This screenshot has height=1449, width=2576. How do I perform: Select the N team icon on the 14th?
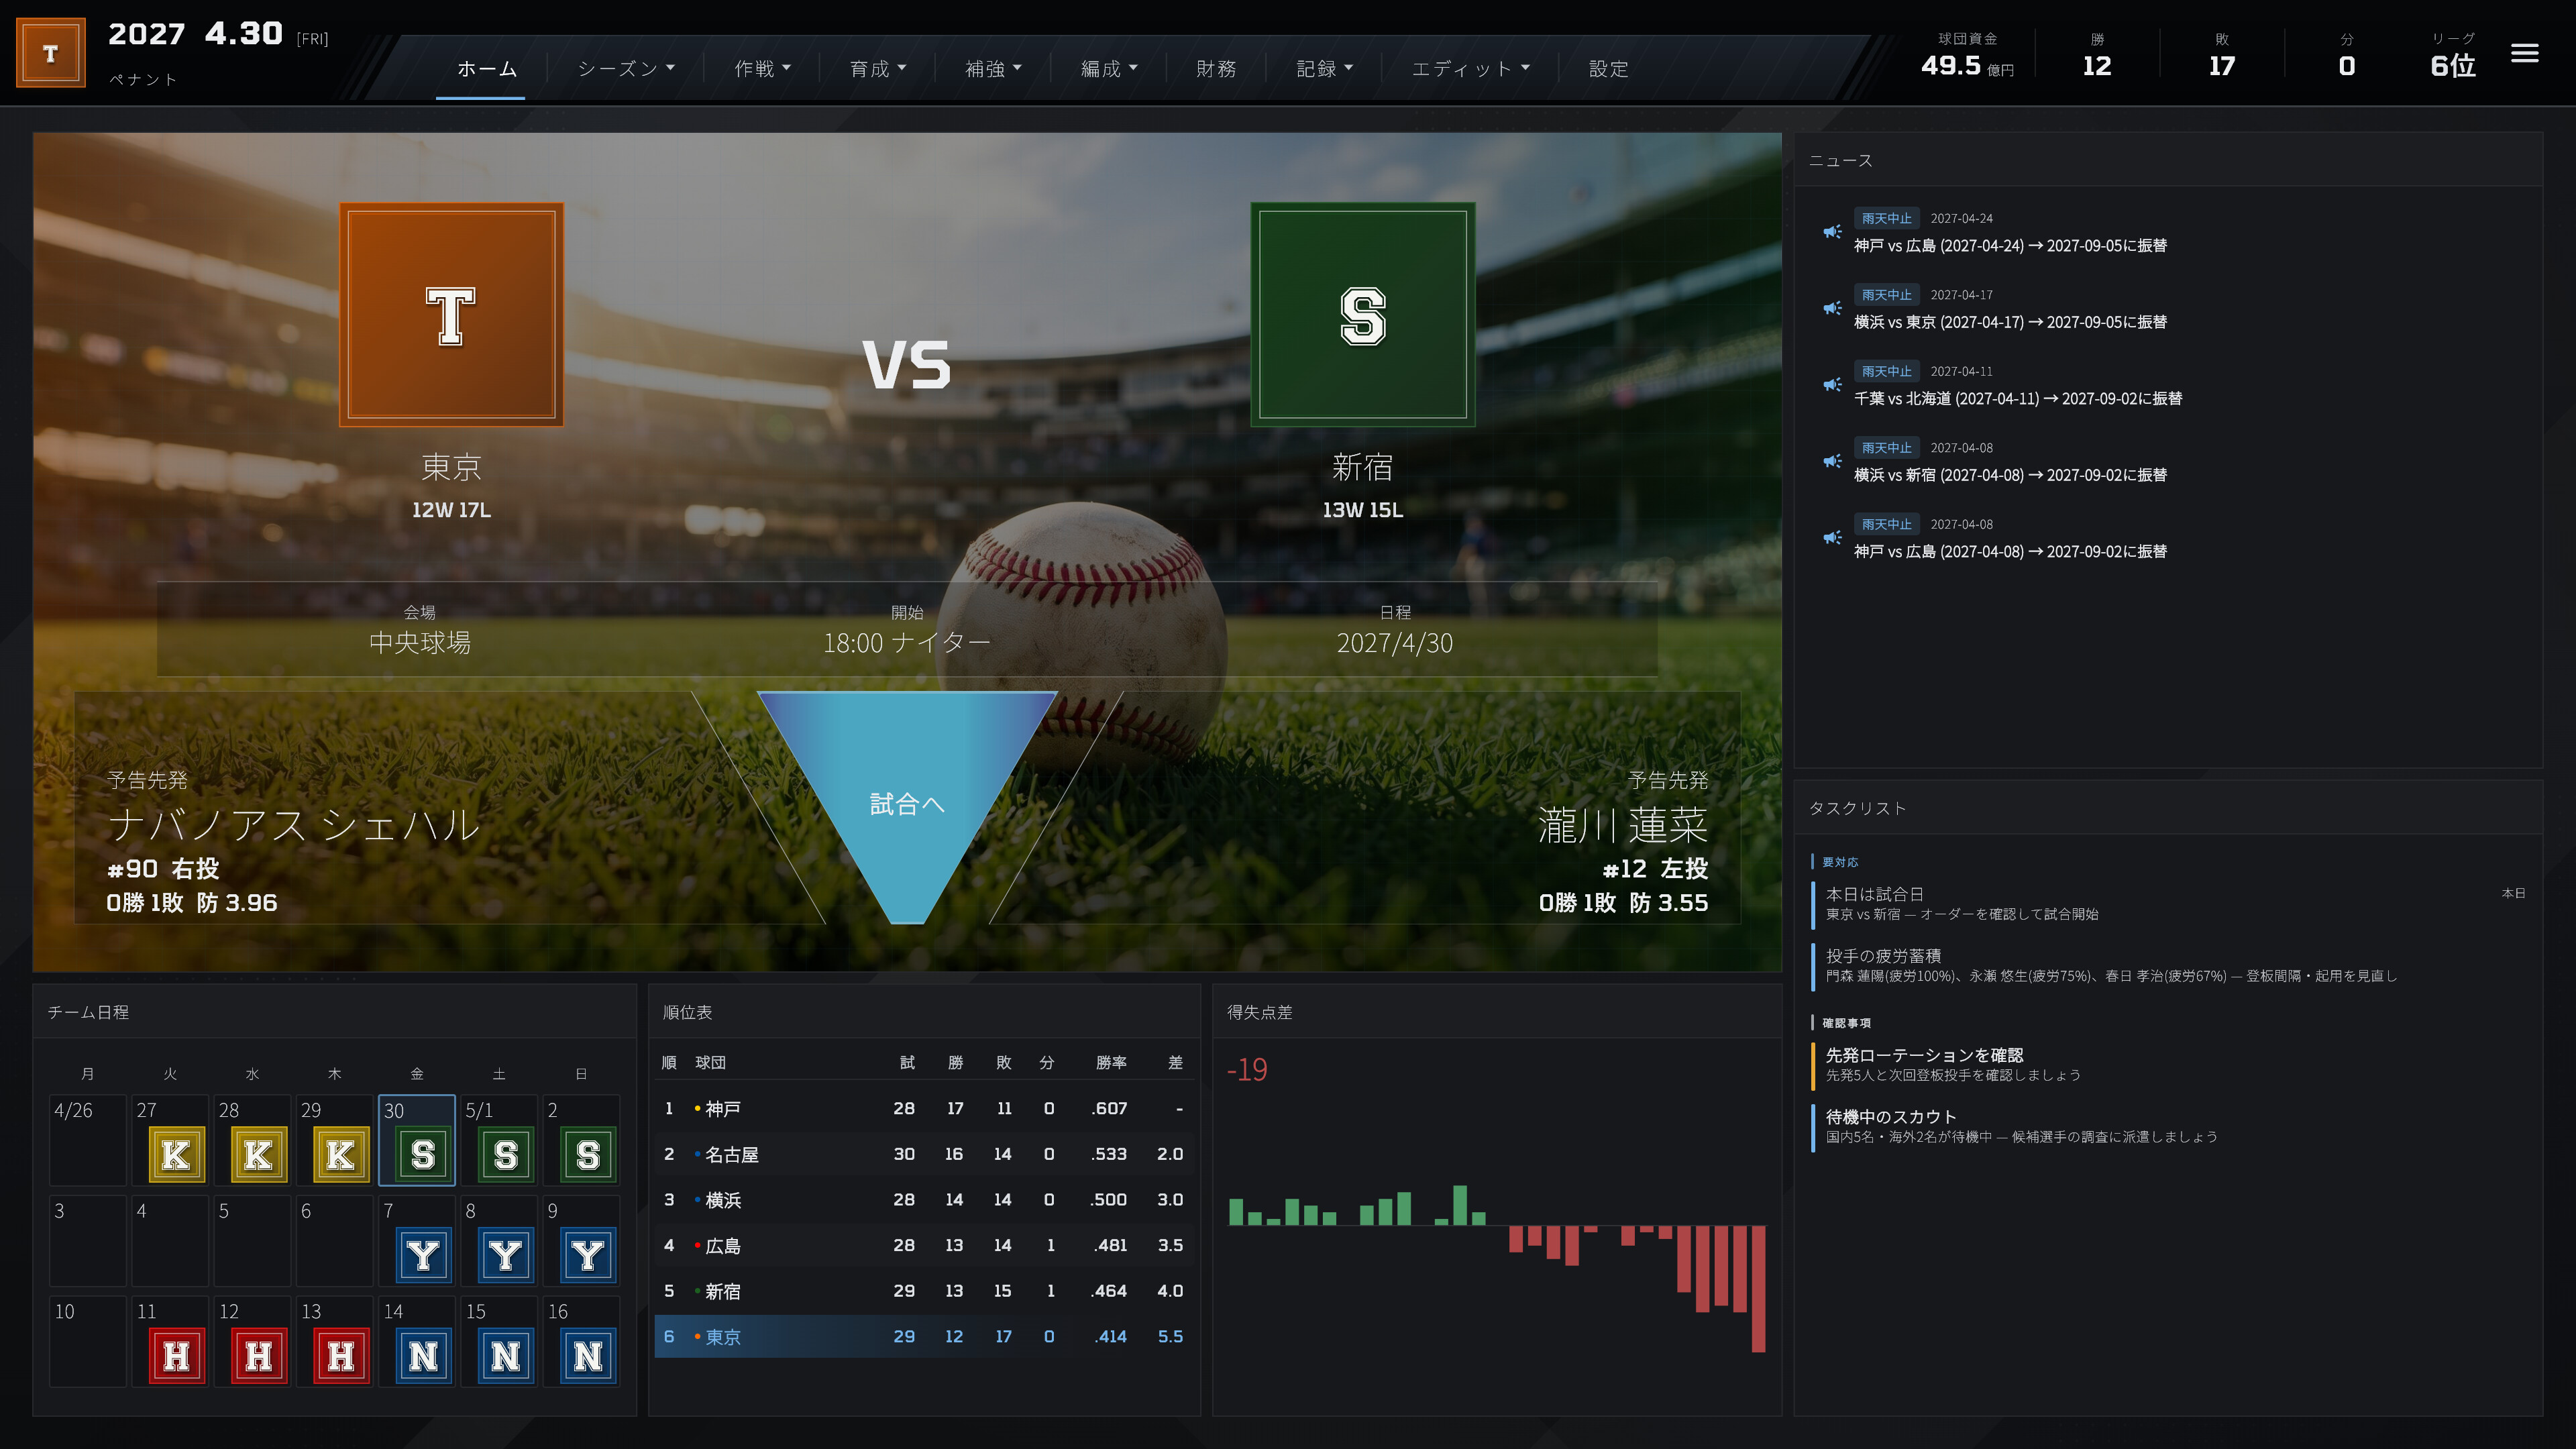coord(423,1356)
